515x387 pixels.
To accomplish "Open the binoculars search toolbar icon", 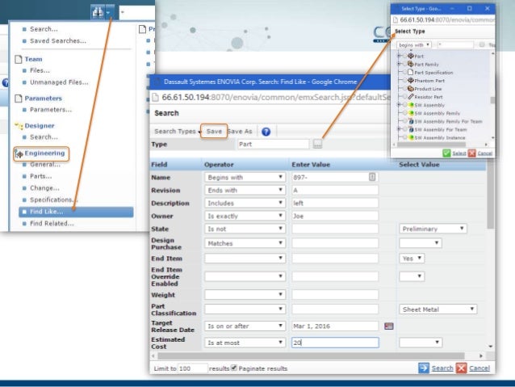I will [98, 12].
